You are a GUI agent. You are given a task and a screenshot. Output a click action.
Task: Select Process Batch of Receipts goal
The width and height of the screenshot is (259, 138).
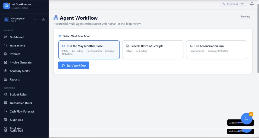point(153,50)
